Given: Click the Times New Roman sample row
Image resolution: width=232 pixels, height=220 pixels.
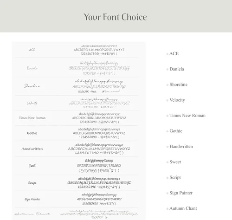Looking at the screenshot, I should click(77, 118).
